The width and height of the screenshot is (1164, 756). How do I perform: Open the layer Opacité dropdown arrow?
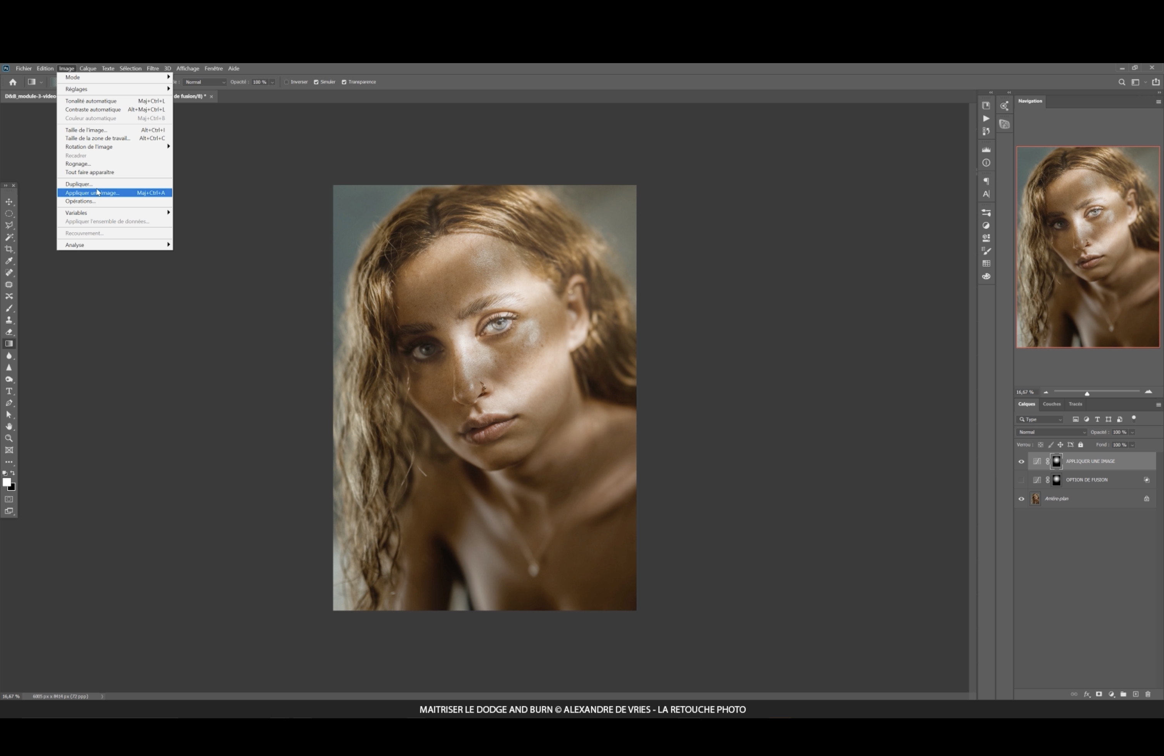(1132, 432)
